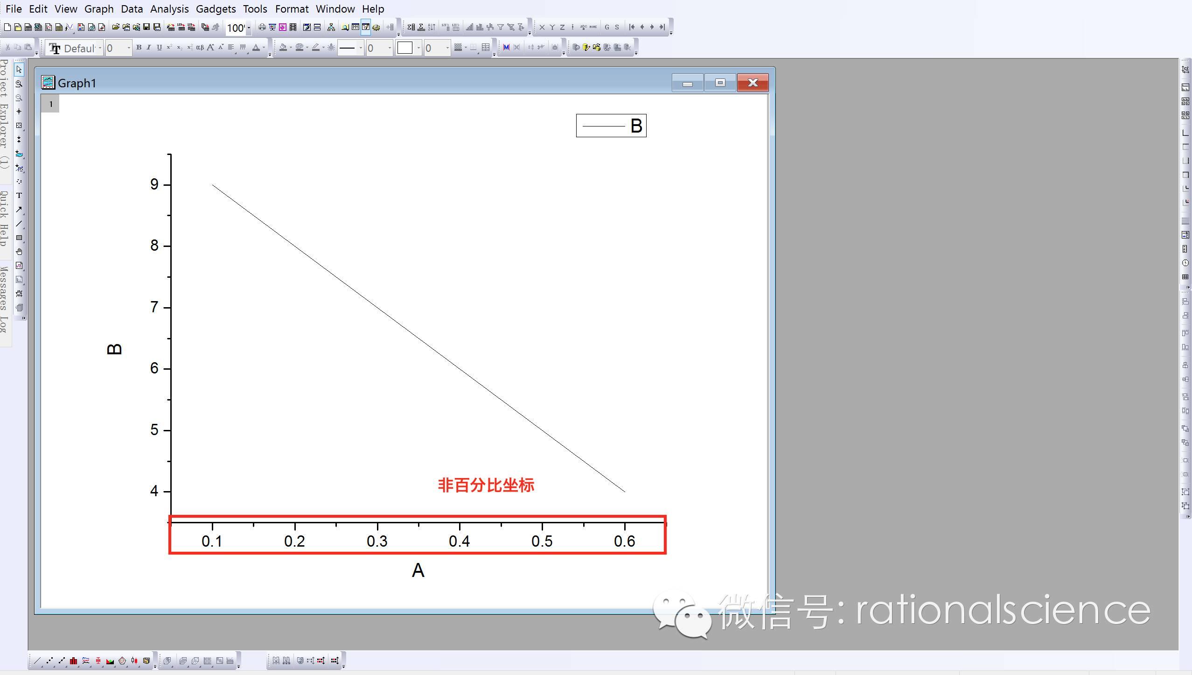The image size is (1192, 675).
Task: Select the Pointer tool in the Tools toolbar
Action: 19,70
